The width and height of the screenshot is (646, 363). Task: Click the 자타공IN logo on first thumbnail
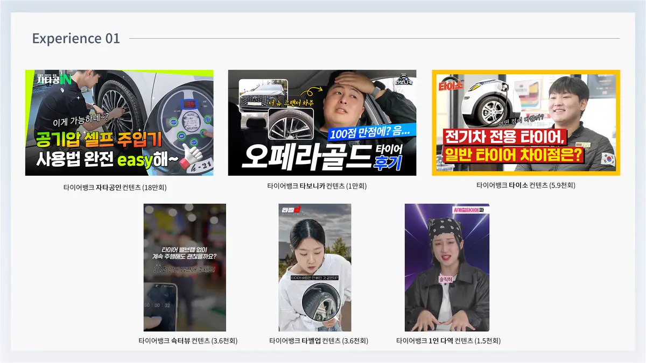[54, 80]
